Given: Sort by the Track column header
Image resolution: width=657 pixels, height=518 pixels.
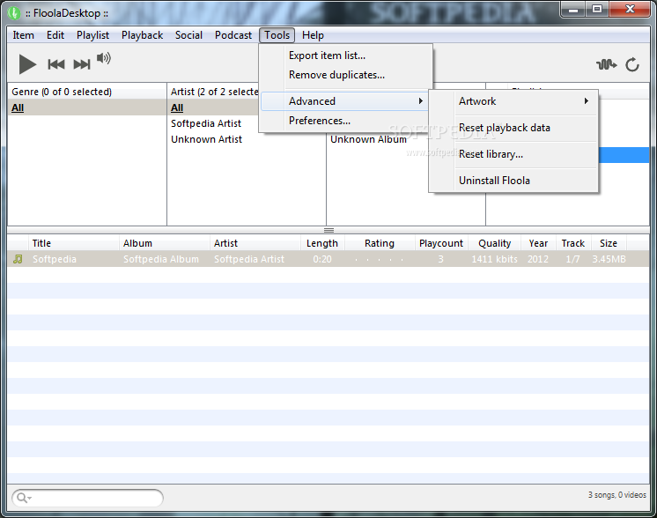Looking at the screenshot, I should pyautogui.click(x=573, y=243).
